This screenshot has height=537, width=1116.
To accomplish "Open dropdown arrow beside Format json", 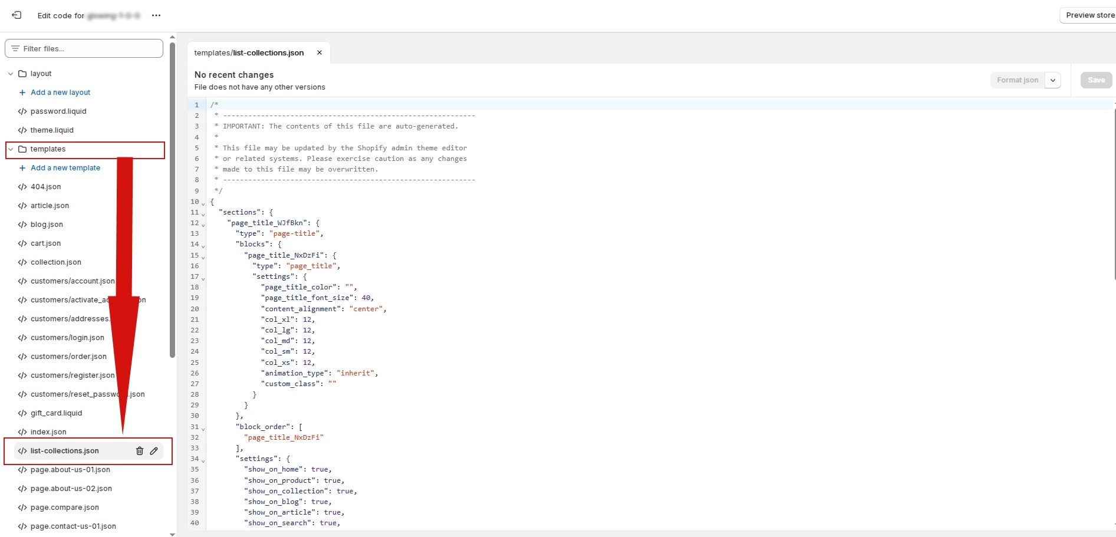I will click(x=1053, y=80).
